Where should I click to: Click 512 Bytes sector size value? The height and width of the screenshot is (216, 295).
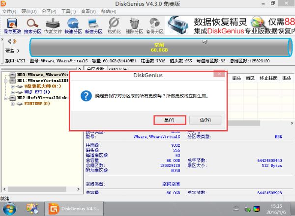tap(272, 165)
